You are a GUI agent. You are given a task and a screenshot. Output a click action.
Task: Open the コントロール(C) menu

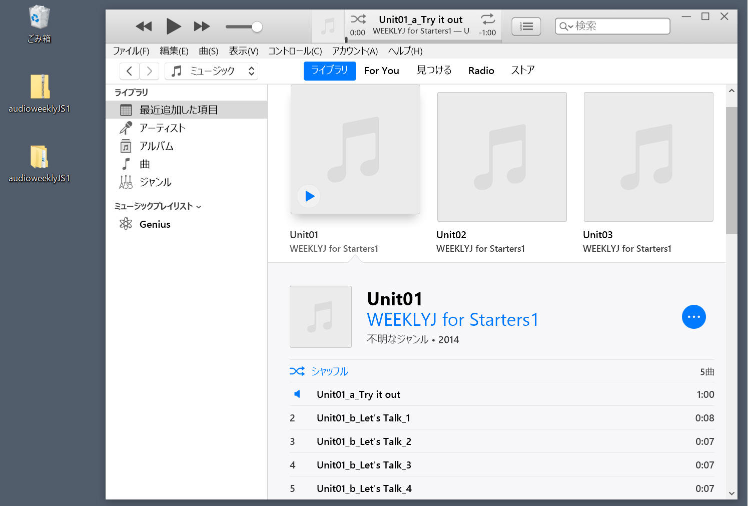click(x=295, y=51)
